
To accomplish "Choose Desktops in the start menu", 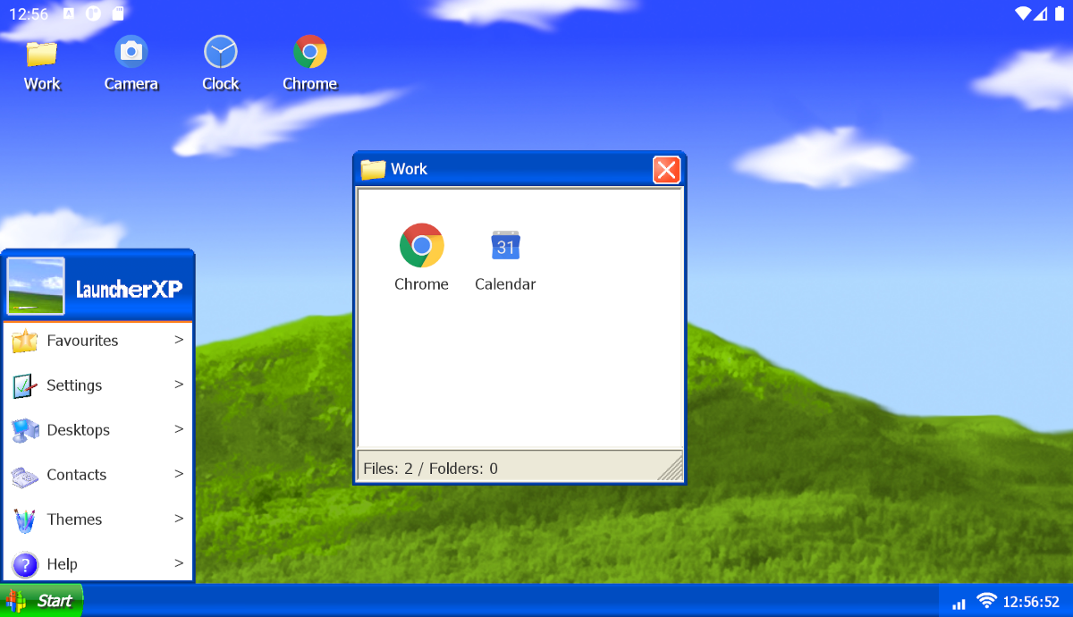I will [x=98, y=430].
